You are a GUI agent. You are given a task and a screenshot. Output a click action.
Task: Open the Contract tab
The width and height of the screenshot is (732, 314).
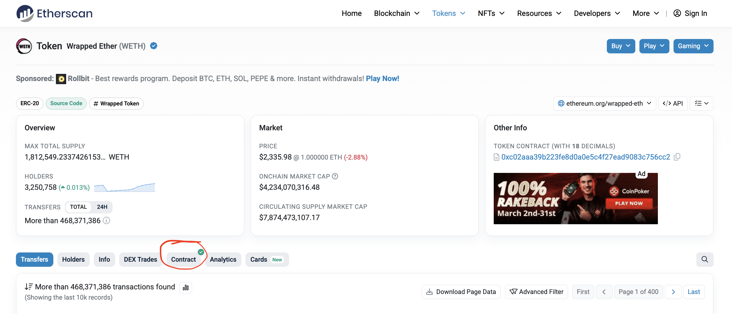[183, 259]
